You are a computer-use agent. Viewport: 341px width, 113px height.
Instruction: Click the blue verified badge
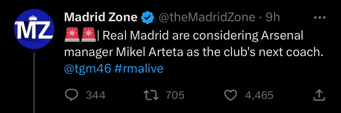tap(148, 17)
